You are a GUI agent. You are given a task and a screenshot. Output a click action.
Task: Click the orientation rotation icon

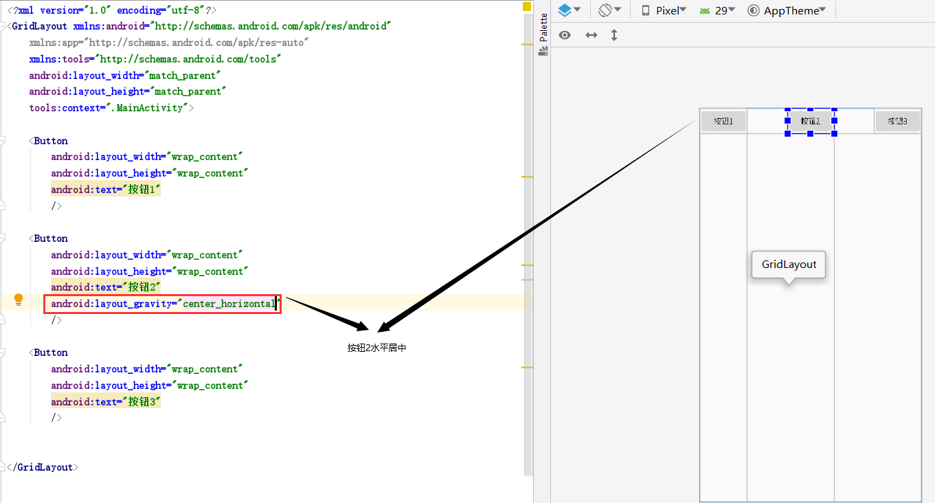click(607, 10)
